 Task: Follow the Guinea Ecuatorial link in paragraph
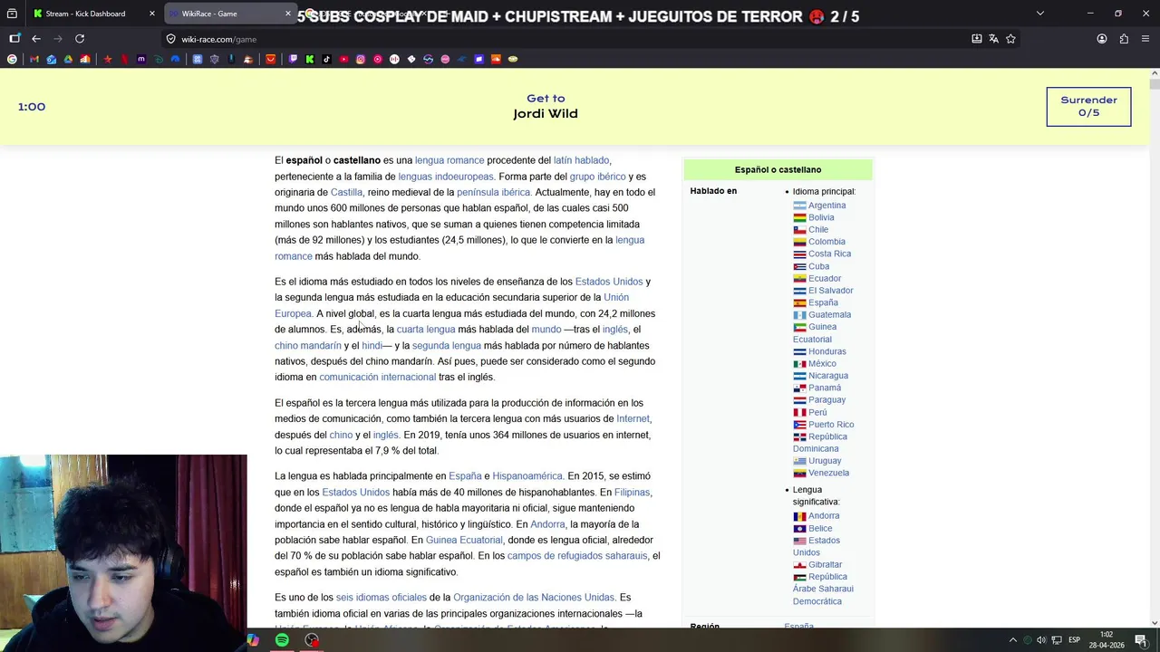[464, 540]
